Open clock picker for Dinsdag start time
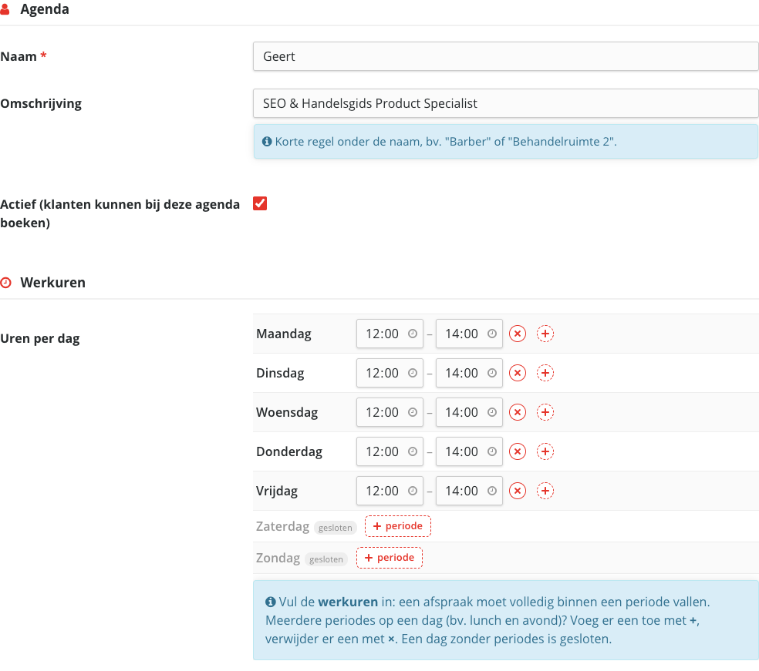The height and width of the screenshot is (671, 759). pos(413,373)
